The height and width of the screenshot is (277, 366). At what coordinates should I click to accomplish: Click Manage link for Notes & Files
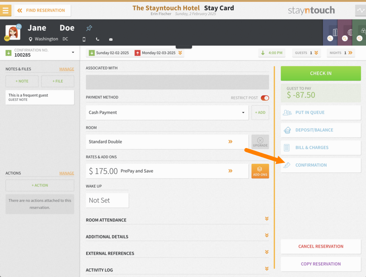[66, 69]
